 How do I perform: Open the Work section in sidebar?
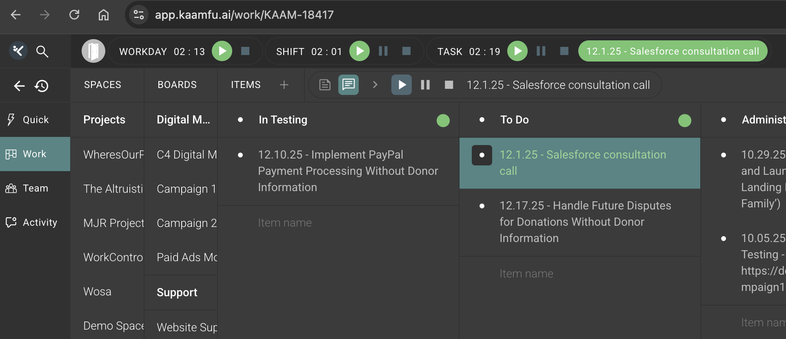tap(35, 154)
